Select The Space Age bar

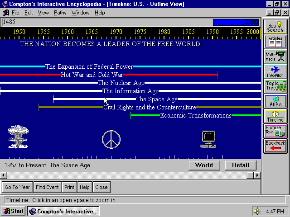coord(157,99)
